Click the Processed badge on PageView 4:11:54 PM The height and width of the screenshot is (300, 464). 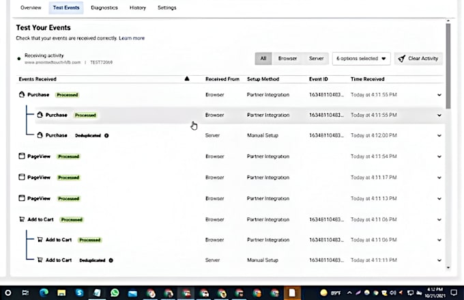pos(69,156)
